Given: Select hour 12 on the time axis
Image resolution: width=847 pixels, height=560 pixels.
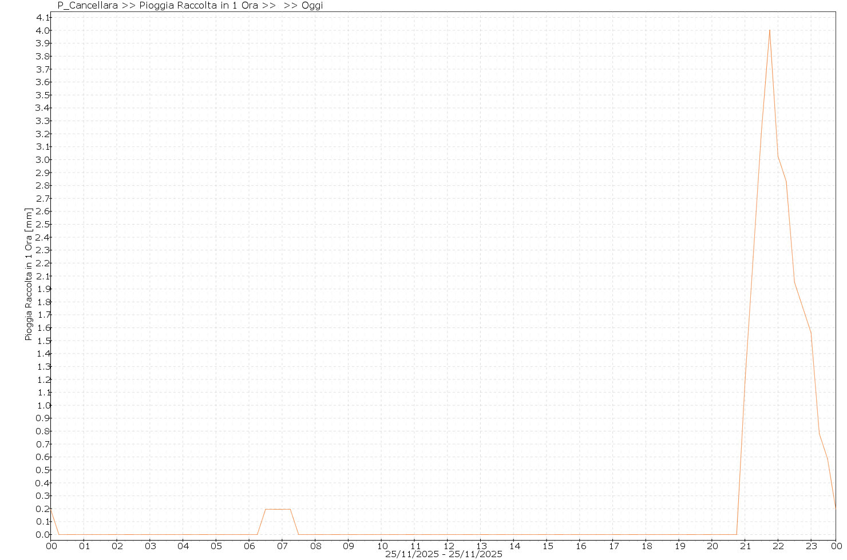Looking at the screenshot, I should [x=448, y=546].
